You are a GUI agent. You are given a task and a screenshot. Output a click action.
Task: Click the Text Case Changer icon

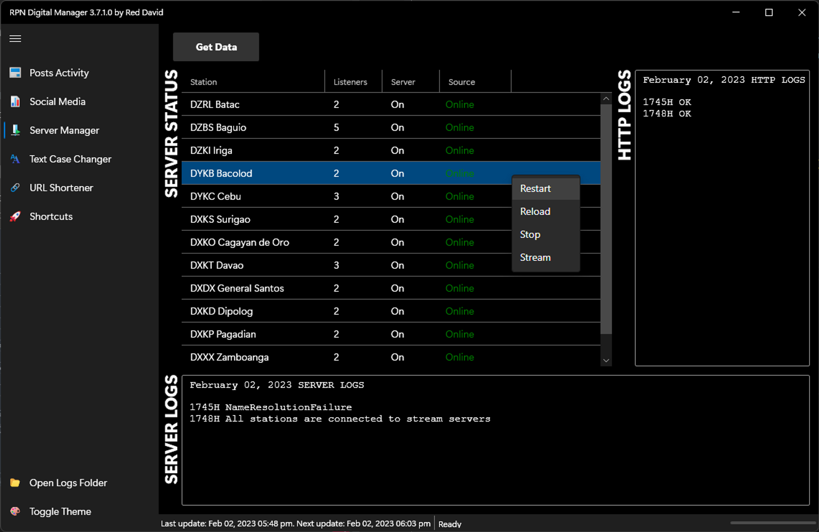15,159
